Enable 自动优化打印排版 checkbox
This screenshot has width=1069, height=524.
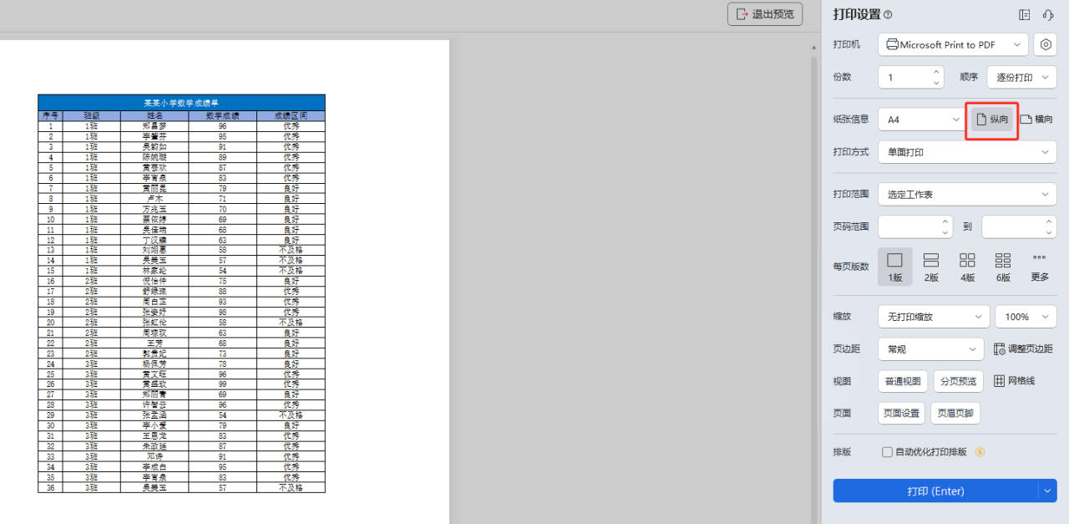tap(888, 452)
